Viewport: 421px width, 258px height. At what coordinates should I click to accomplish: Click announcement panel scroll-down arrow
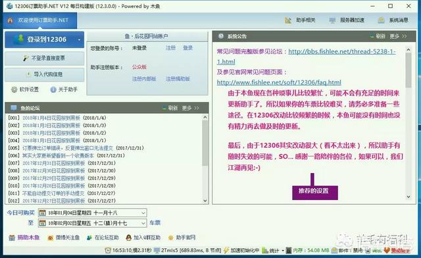coord(409,197)
